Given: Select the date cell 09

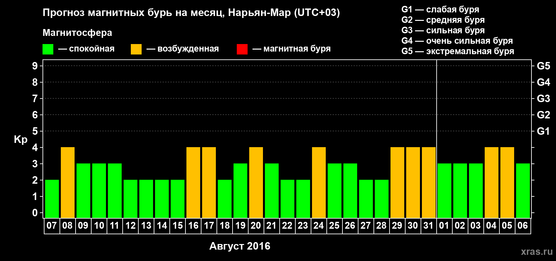Looking at the screenshot, I should tap(83, 226).
